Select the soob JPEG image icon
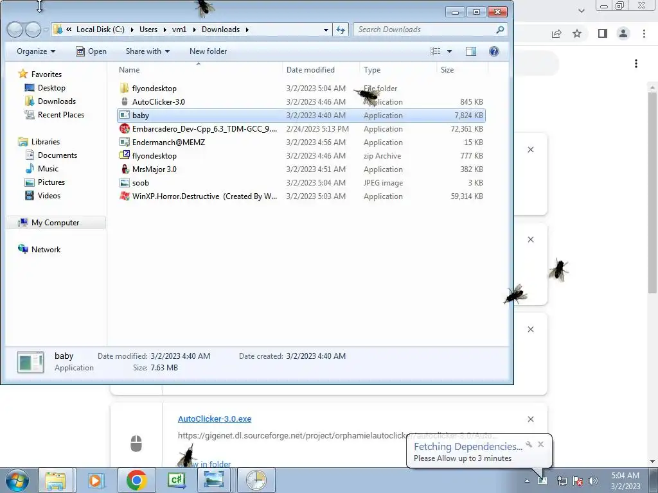 [x=124, y=183]
